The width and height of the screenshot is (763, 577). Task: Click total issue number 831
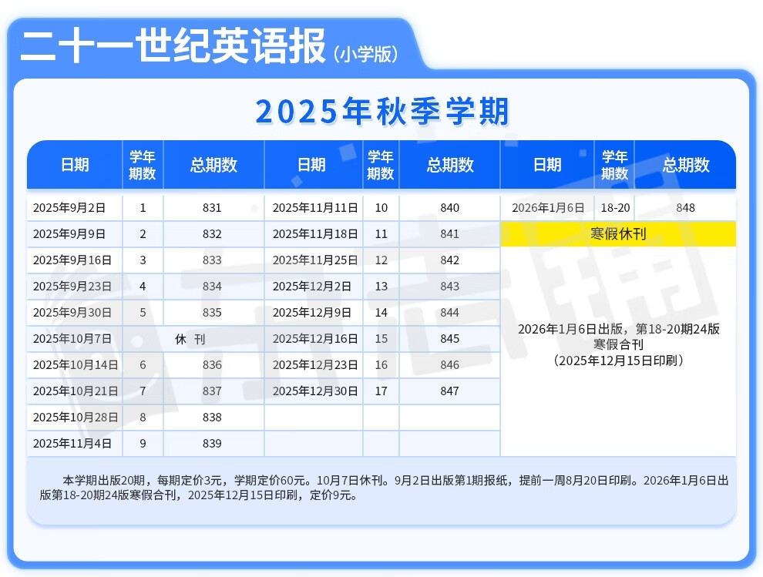[212, 208]
